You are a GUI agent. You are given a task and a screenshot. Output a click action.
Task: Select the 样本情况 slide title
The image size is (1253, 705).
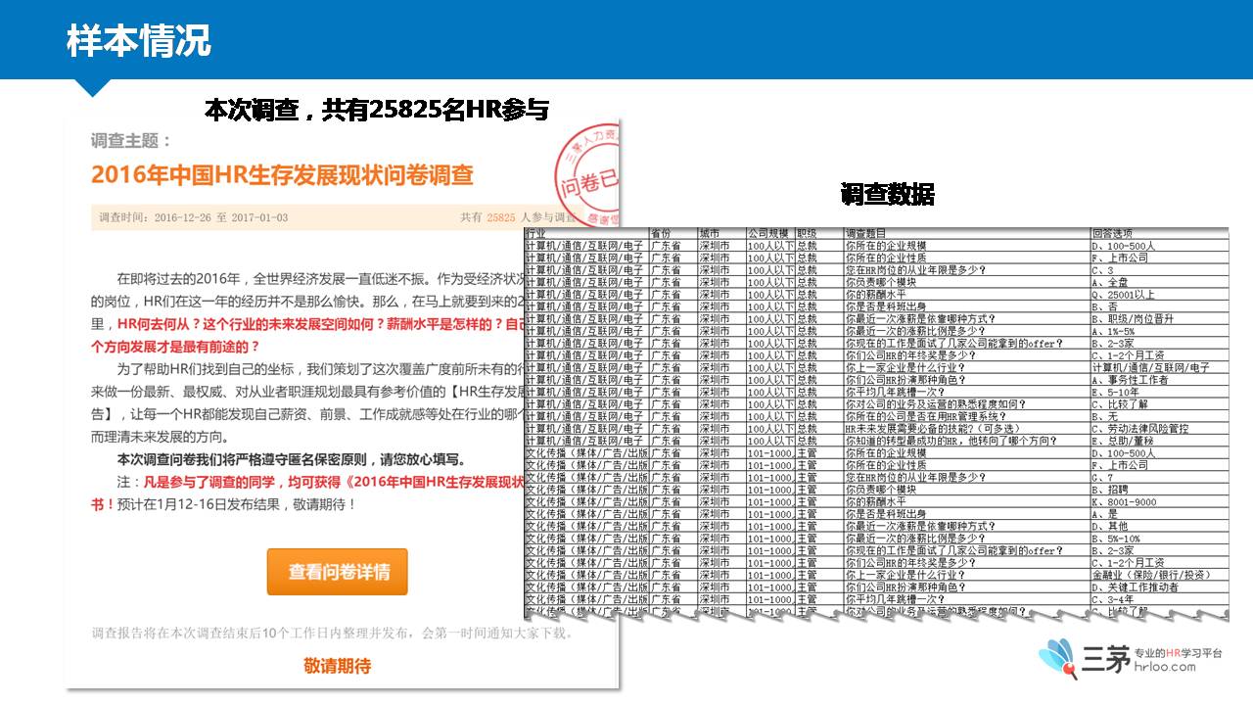click(x=138, y=42)
